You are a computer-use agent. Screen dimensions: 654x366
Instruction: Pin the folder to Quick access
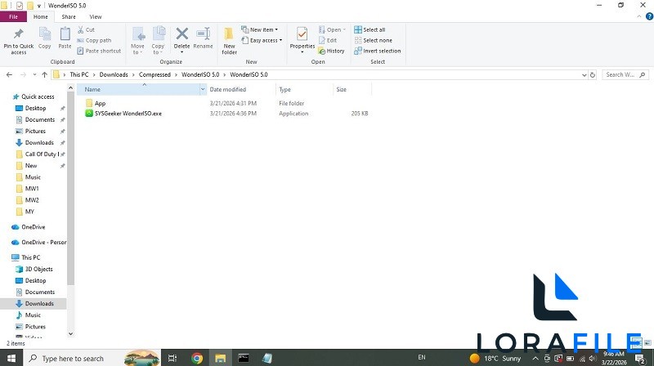(x=18, y=42)
